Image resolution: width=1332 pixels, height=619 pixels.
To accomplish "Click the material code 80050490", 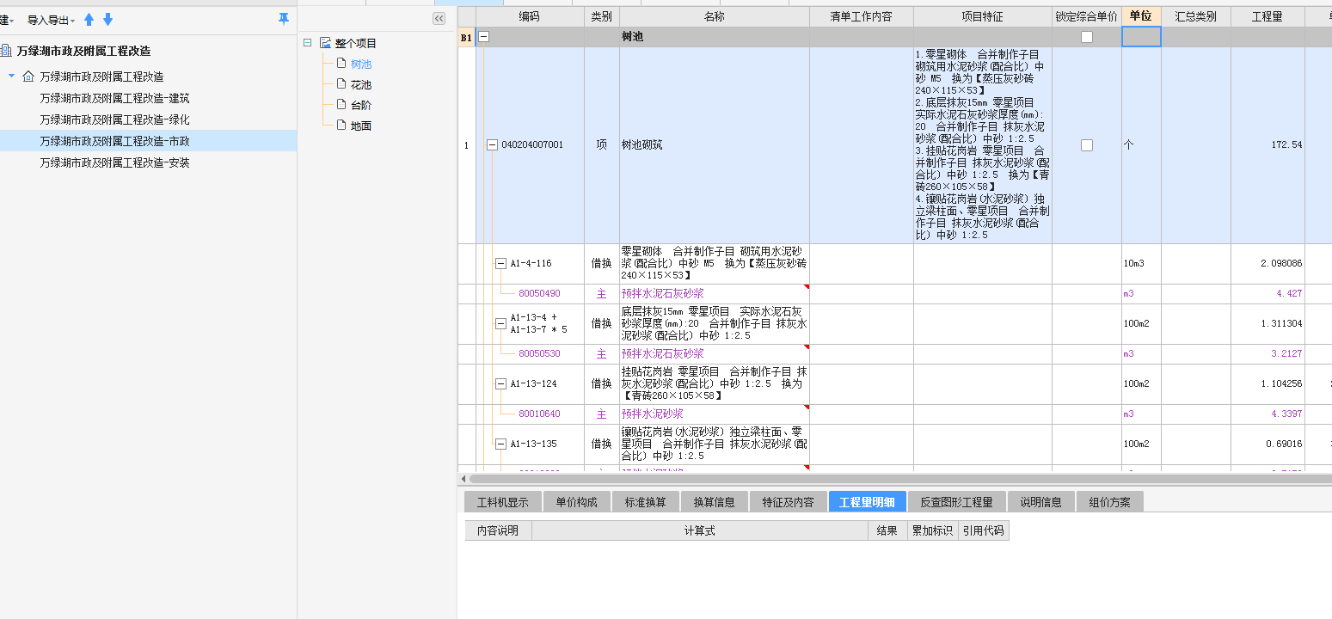I will click(x=539, y=294).
